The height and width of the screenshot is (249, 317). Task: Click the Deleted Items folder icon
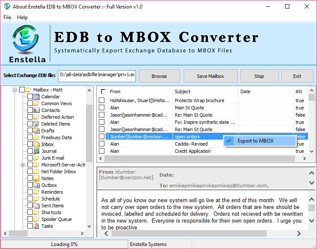tap(36, 124)
